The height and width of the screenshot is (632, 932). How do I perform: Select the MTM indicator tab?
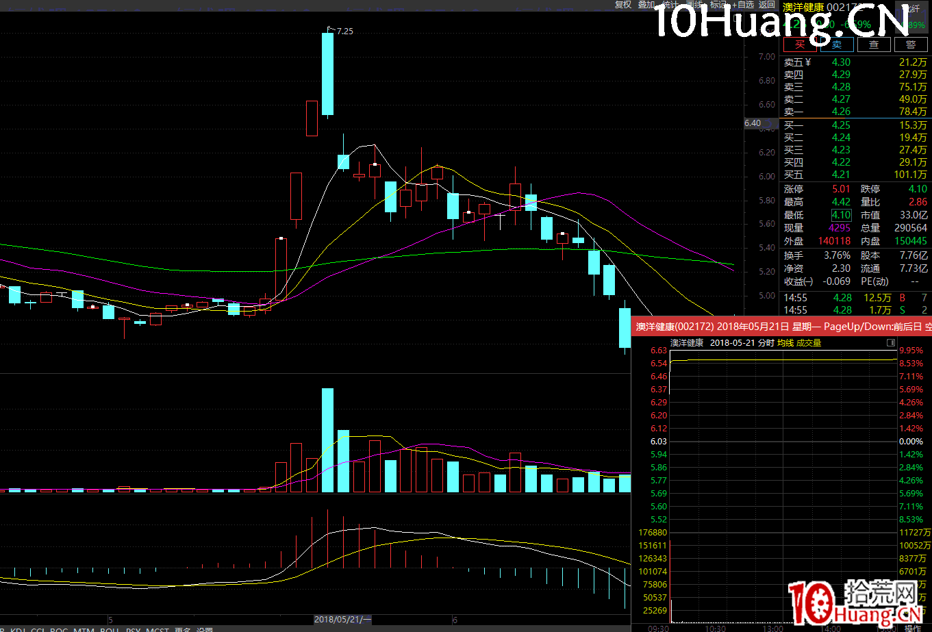coord(84,629)
